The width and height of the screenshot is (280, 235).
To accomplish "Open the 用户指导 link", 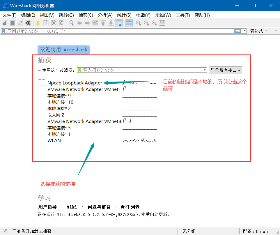I will (47, 207).
